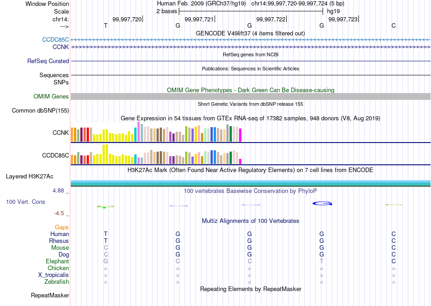This screenshot has height=306, width=431.
Task: Click the tall blue G PhyloP conservation logo
Action: (x=322, y=203)
